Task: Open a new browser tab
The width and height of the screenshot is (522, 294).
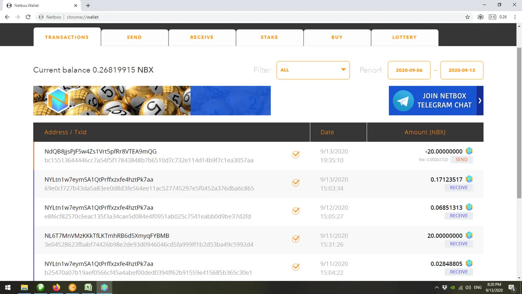Action: point(88,6)
